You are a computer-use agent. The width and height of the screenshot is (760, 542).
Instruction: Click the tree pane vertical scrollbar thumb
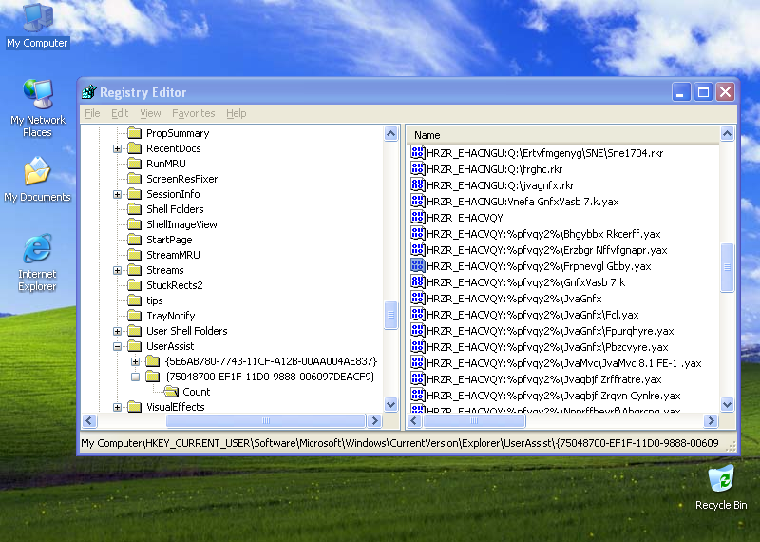pyautogui.click(x=391, y=316)
